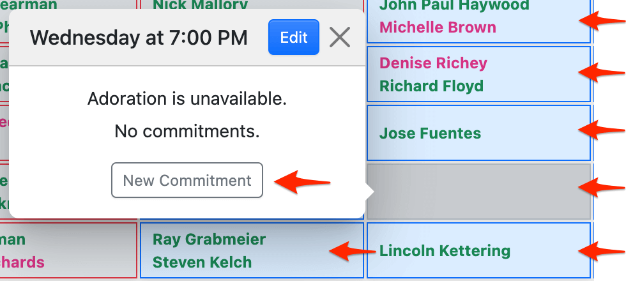Open the Lincoln Kettering time slot
This screenshot has width=626, height=281.
pyautogui.click(x=445, y=251)
